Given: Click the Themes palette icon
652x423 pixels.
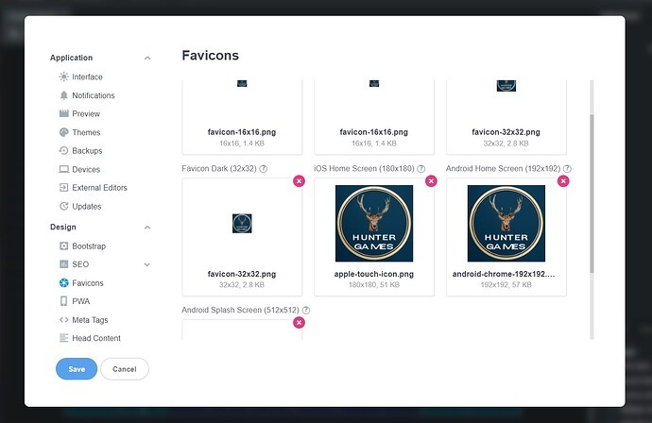Looking at the screenshot, I should (63, 132).
